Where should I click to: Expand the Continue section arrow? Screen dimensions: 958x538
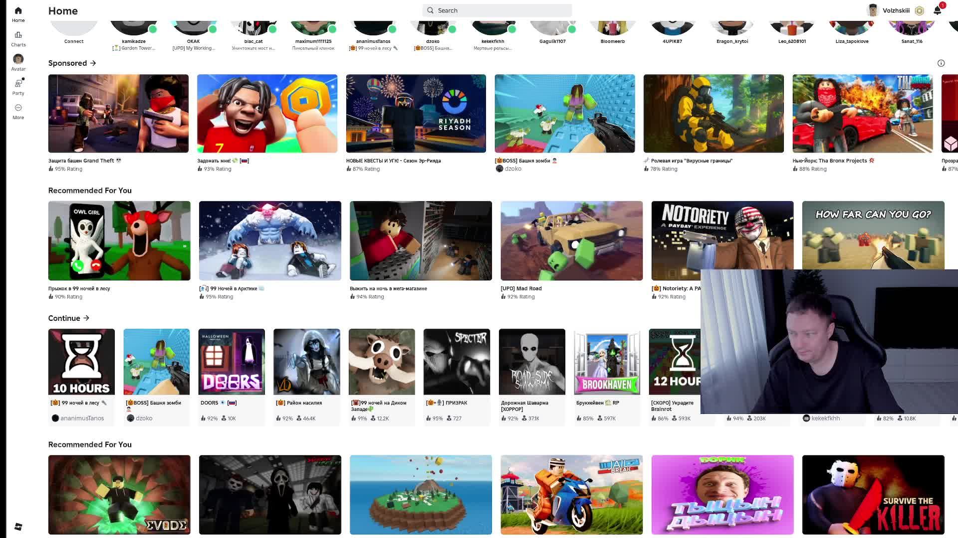coord(86,318)
